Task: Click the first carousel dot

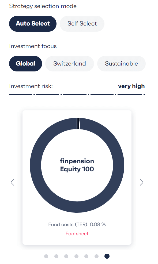Action: (46, 256)
